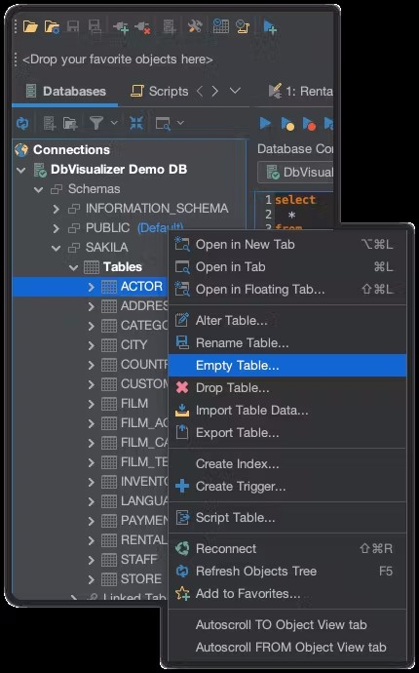
Task: Choose Reconnect in the context menu
Action: [286, 548]
